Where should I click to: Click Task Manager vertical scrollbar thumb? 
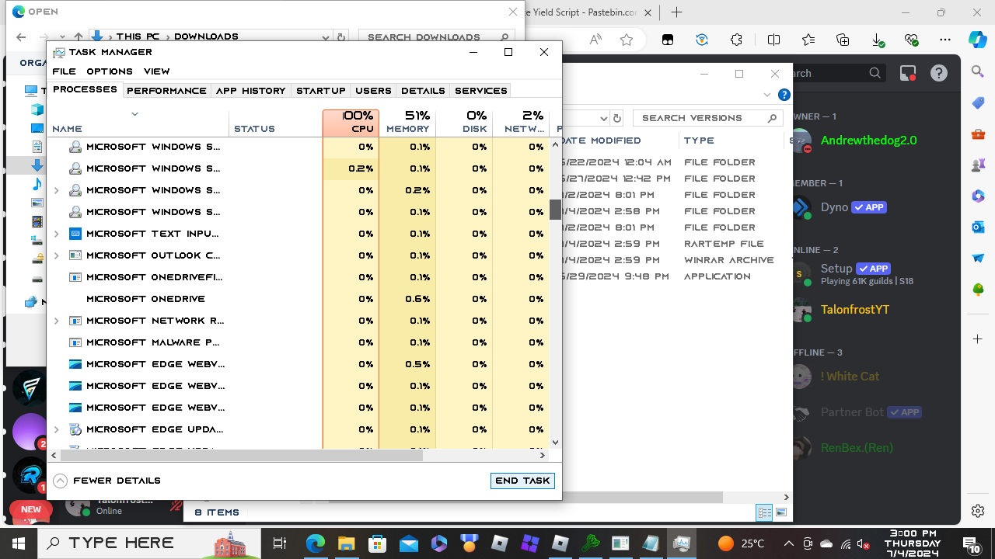coord(555,210)
